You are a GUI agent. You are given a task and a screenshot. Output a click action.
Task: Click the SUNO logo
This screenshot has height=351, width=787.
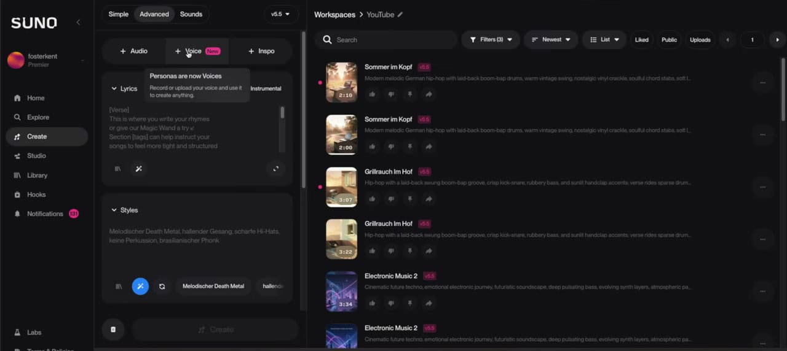click(x=34, y=23)
